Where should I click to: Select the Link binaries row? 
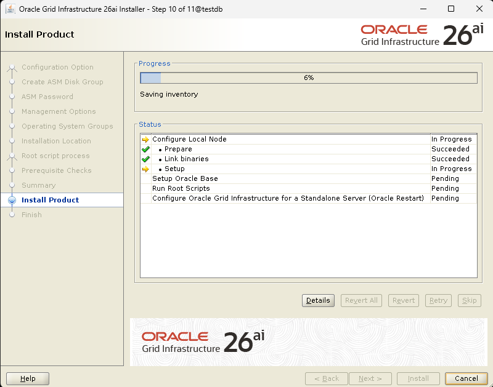(309, 159)
